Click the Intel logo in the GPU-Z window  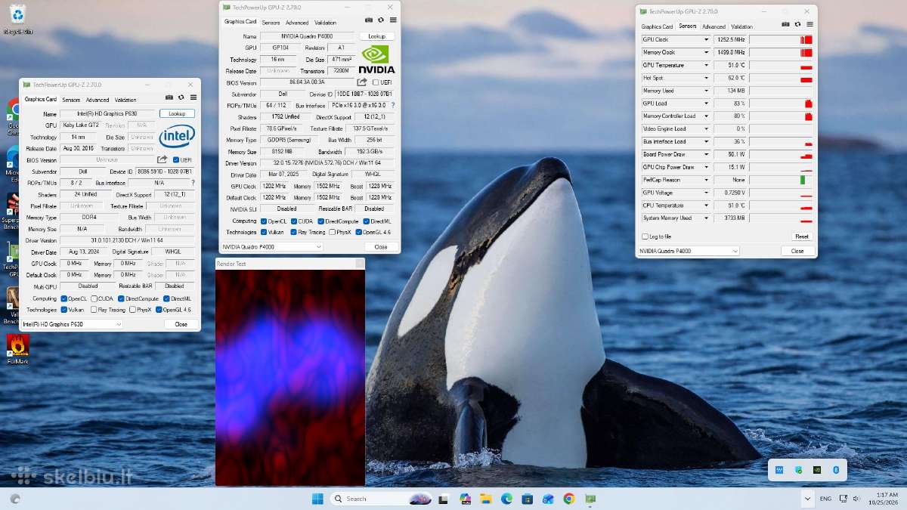pyautogui.click(x=177, y=136)
